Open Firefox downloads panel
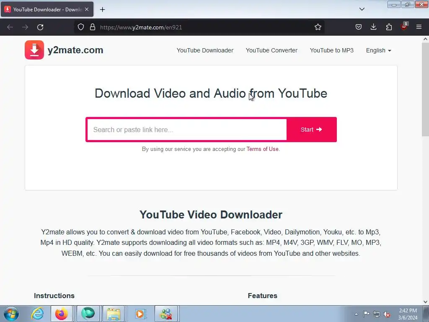 (x=373, y=27)
